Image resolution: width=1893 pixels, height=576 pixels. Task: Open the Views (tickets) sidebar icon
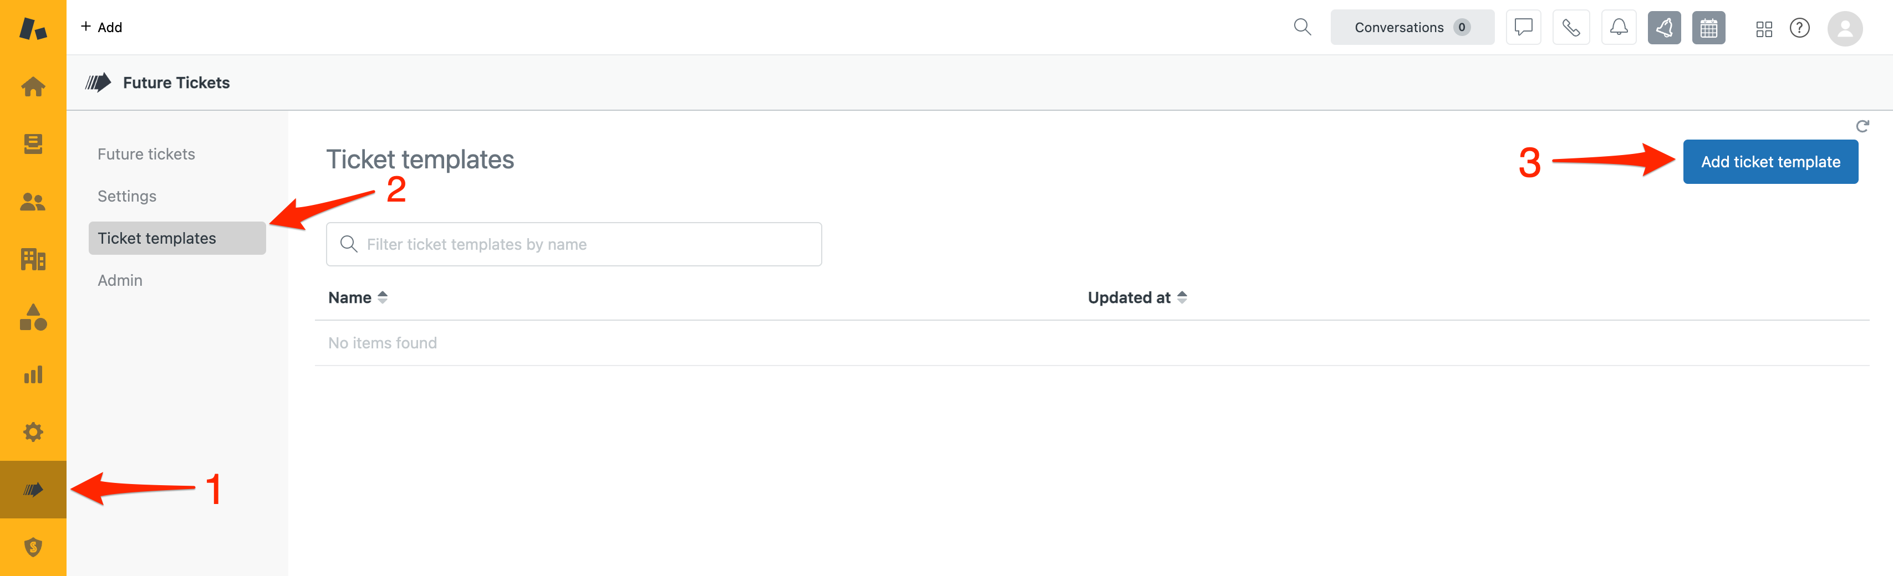coord(33,144)
